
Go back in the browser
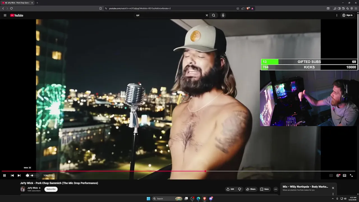pyautogui.click(x=3, y=8)
